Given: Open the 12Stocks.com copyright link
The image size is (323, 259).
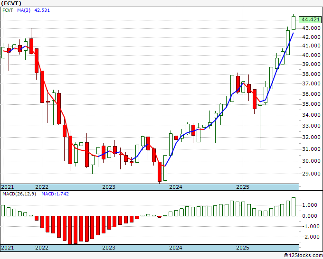Looking at the screenshot, I should [303, 256].
